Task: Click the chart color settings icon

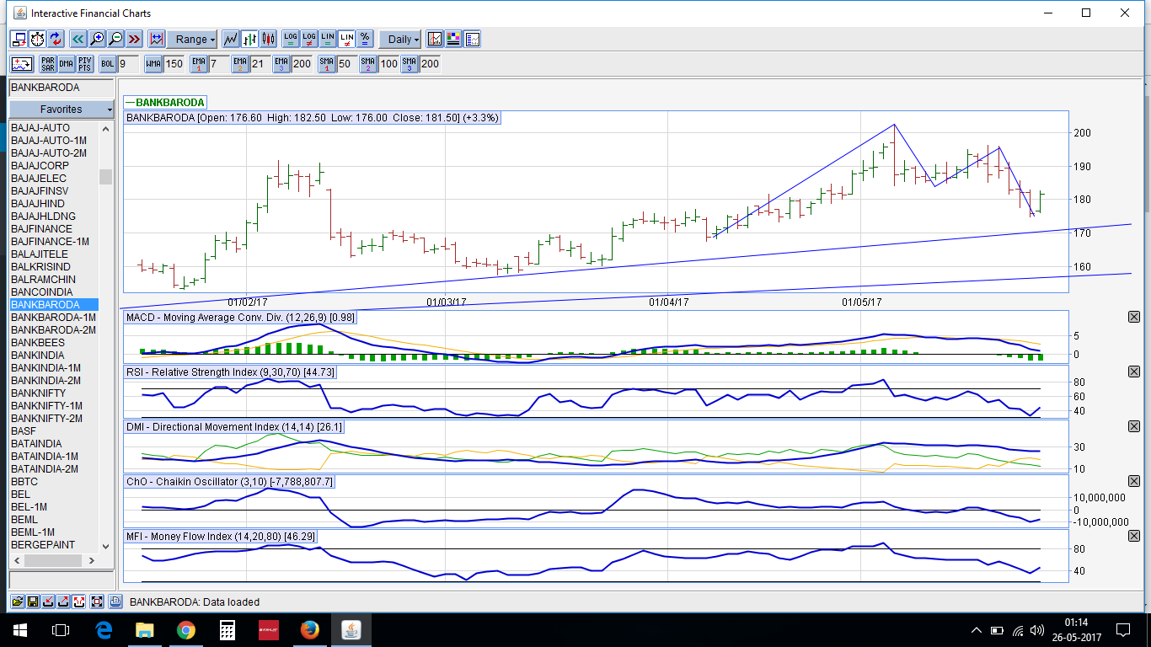Action: 453,39
